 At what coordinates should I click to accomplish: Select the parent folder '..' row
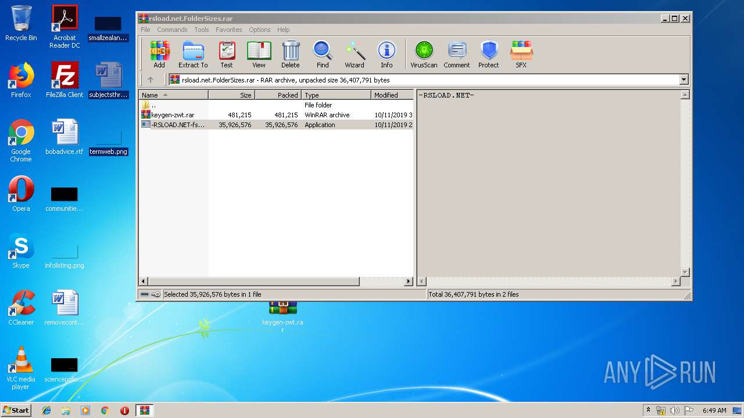pyautogui.click(x=276, y=105)
